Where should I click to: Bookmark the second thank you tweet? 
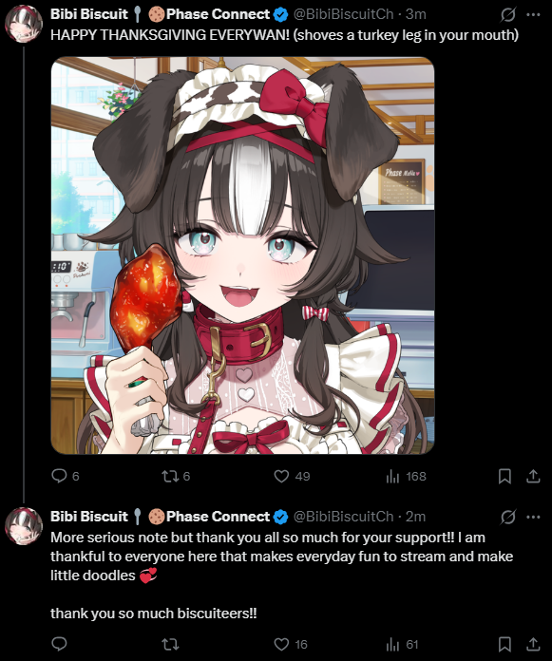[504, 644]
